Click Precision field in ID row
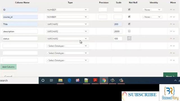The height and width of the screenshot is (101, 180). (x=103, y=10)
